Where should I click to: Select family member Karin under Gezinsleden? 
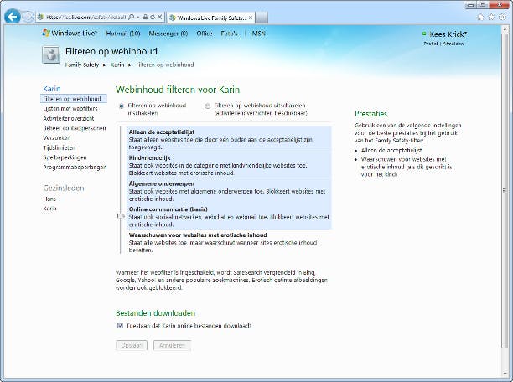click(x=49, y=209)
